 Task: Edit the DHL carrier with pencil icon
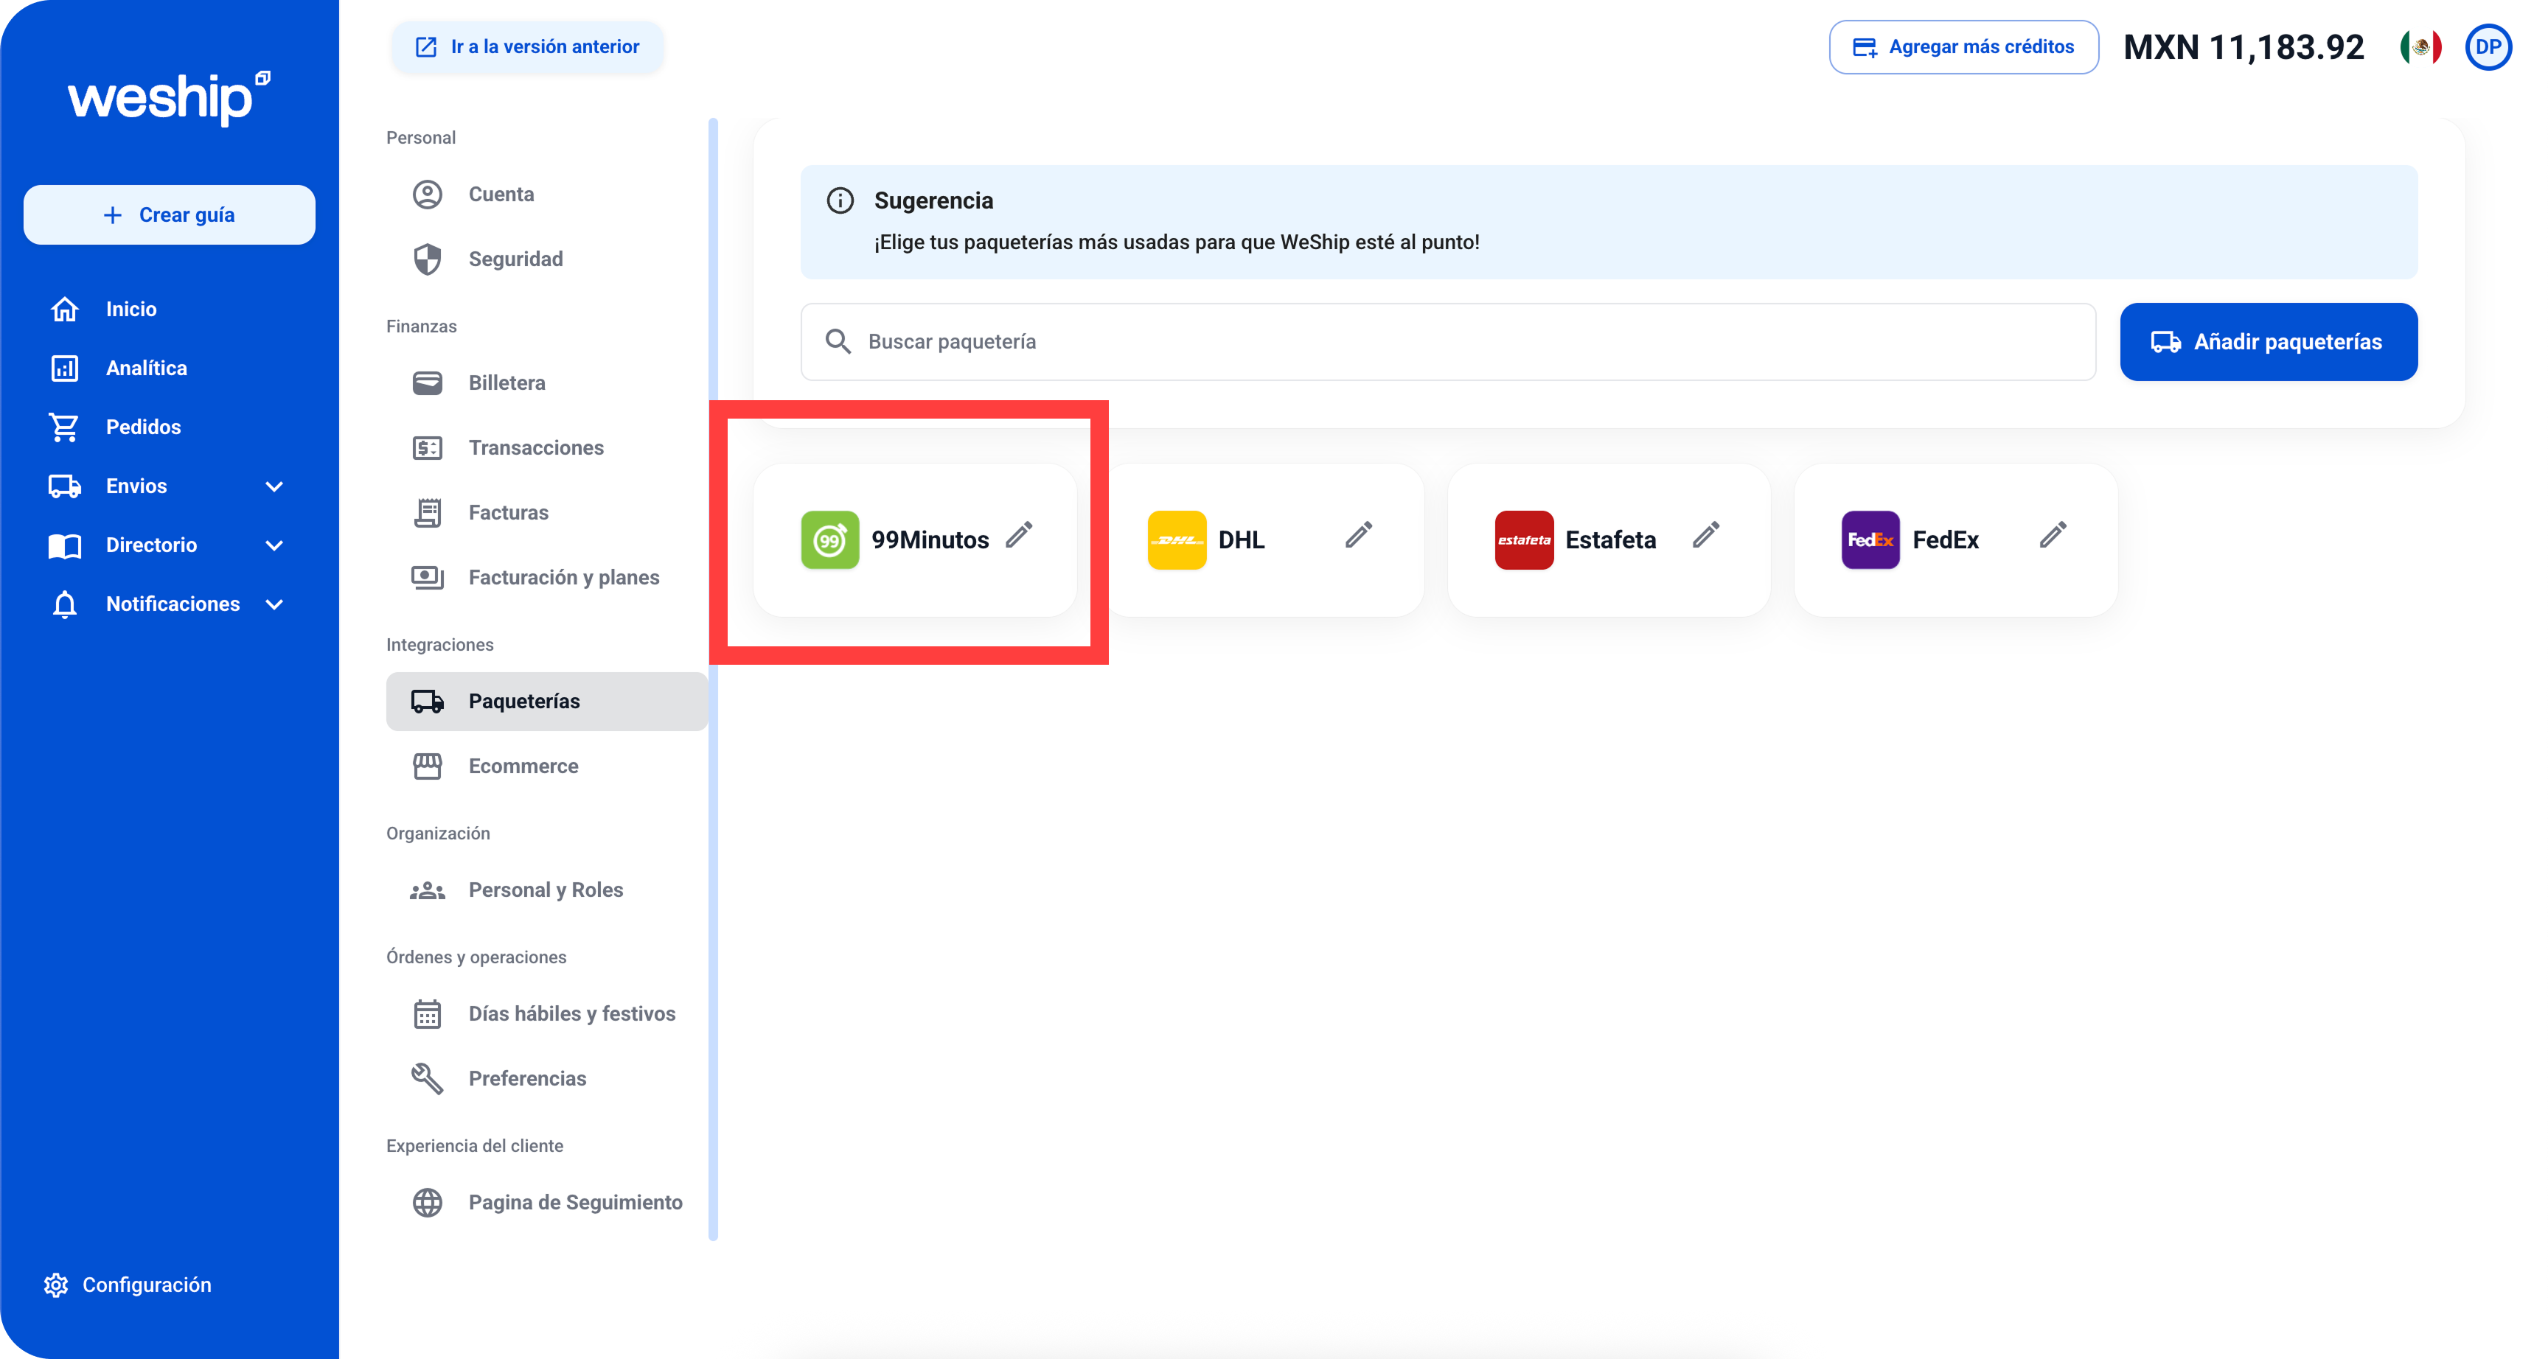[x=1358, y=535]
